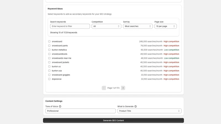Tick the burton us checkbox
This screenshot has width=221, height=124.
click(49, 66)
